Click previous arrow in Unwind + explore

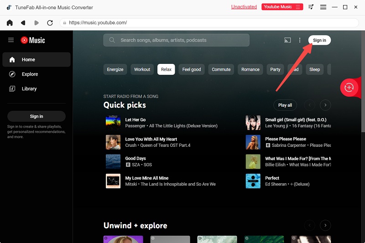[x=310, y=225]
